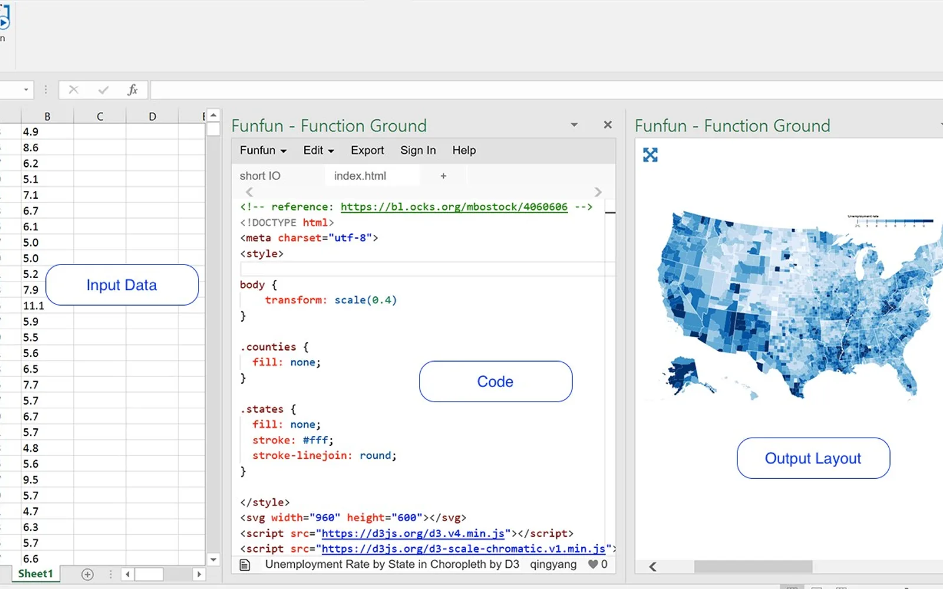Click the confirm checkmark in formula bar

[104, 90]
